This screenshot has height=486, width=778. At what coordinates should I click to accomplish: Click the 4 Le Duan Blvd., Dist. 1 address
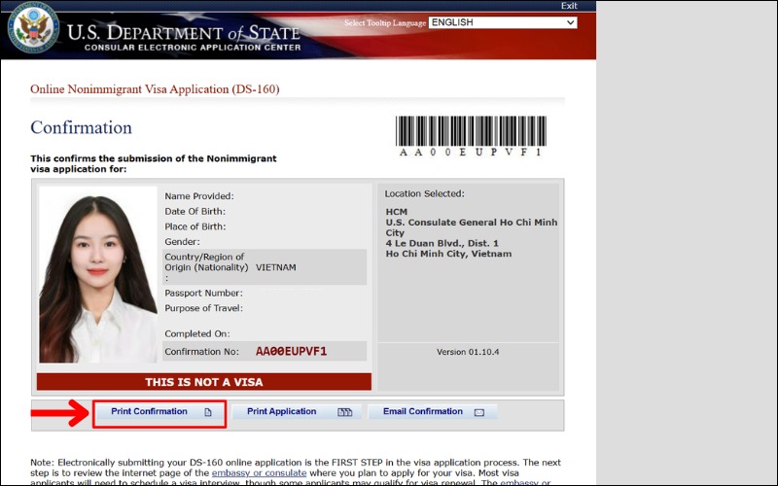click(442, 243)
